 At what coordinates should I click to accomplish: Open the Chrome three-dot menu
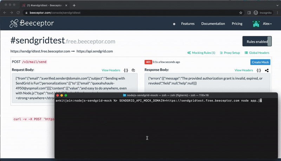[277, 13]
